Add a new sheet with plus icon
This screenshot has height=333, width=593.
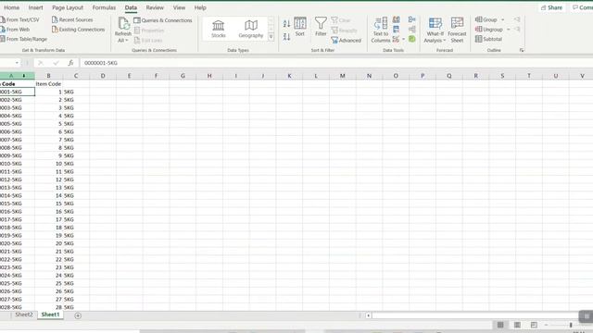coord(78,315)
